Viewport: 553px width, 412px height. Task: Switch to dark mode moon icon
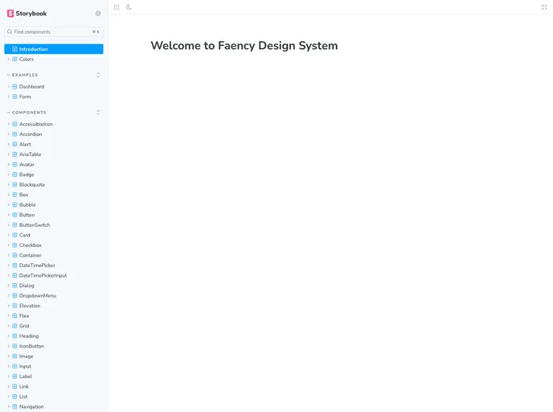point(129,7)
